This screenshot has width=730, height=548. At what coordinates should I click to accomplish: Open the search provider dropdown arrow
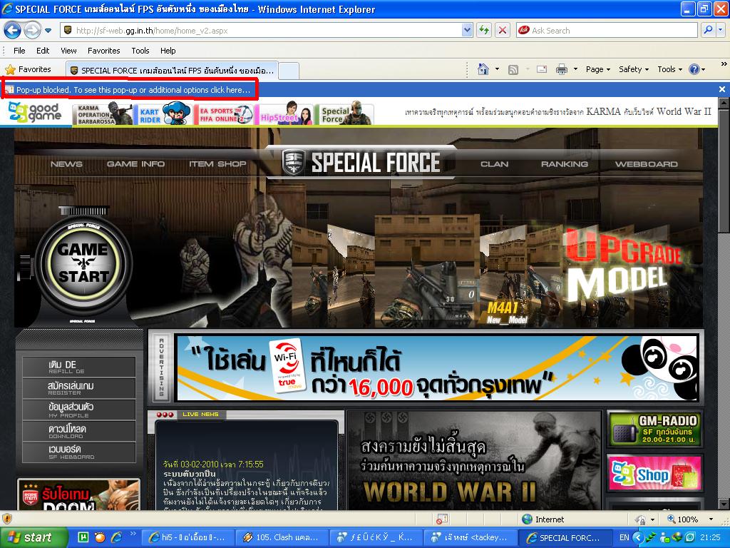point(720,30)
